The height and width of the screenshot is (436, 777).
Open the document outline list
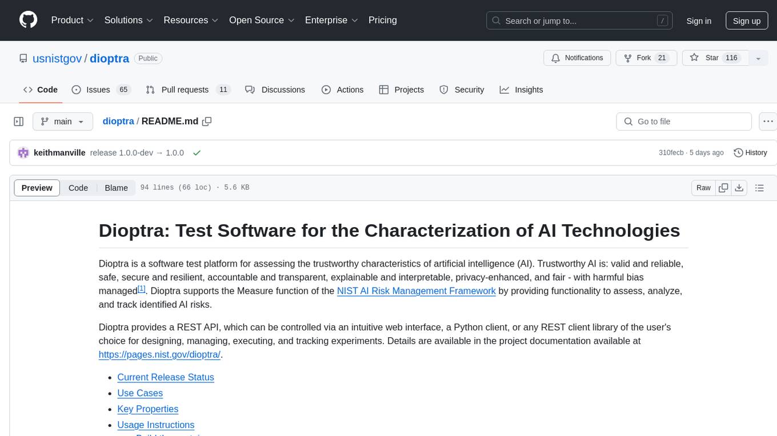[x=759, y=188]
